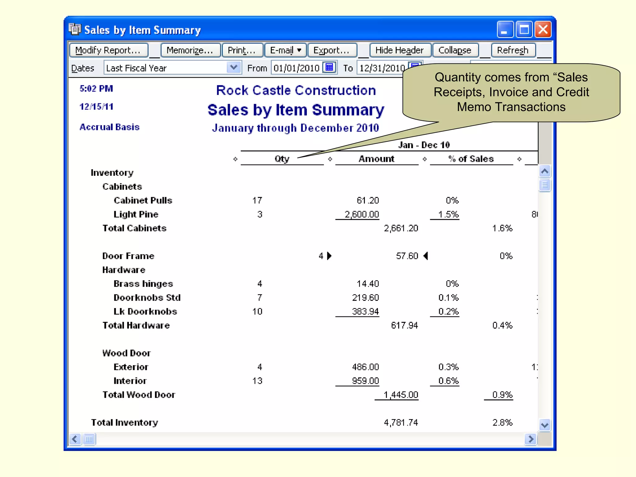Select the Interior wood door item

tap(130, 381)
